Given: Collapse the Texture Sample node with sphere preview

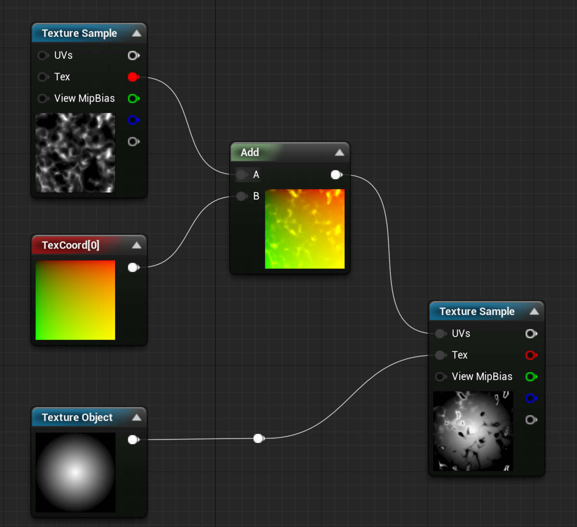Looking at the screenshot, I should [x=534, y=311].
